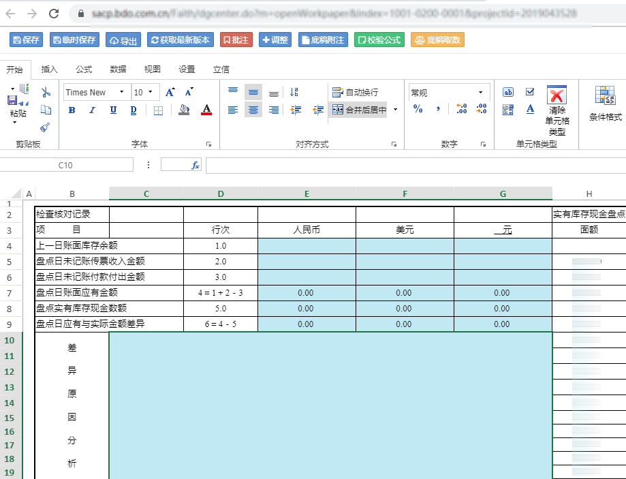
Task: Expand the 粘贴 paste options arrow
Action: coord(15,122)
